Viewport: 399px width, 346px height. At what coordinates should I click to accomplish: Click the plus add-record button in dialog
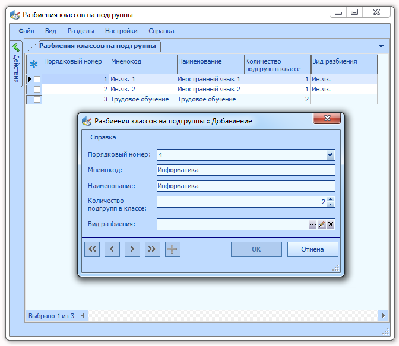click(x=173, y=249)
